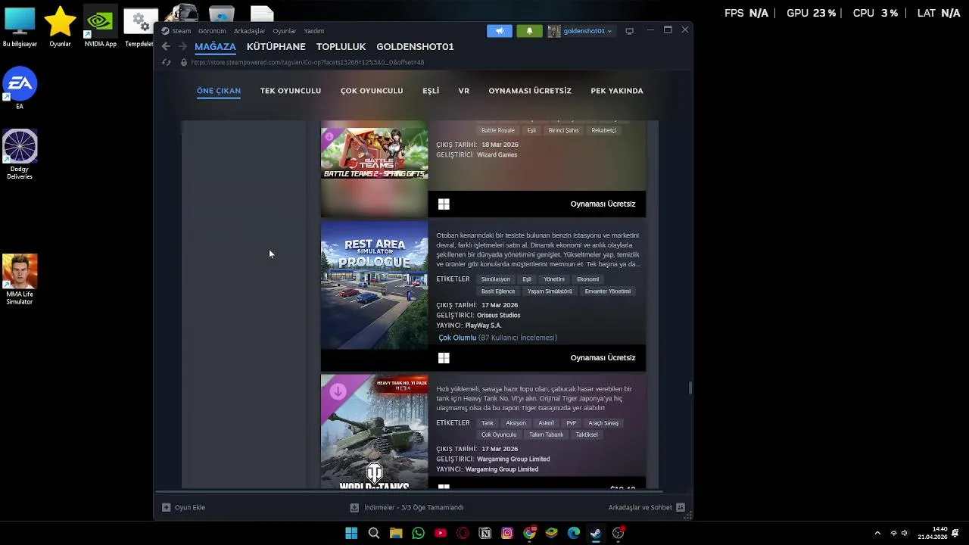The height and width of the screenshot is (545, 969).
Task: Click the store page vertical scrollbar
Action: pos(690,388)
